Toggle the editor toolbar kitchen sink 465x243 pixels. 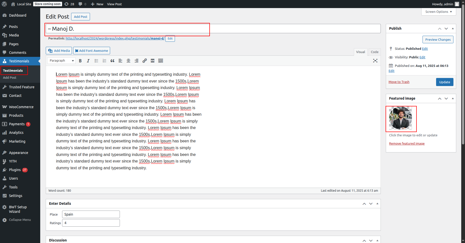(x=161, y=61)
